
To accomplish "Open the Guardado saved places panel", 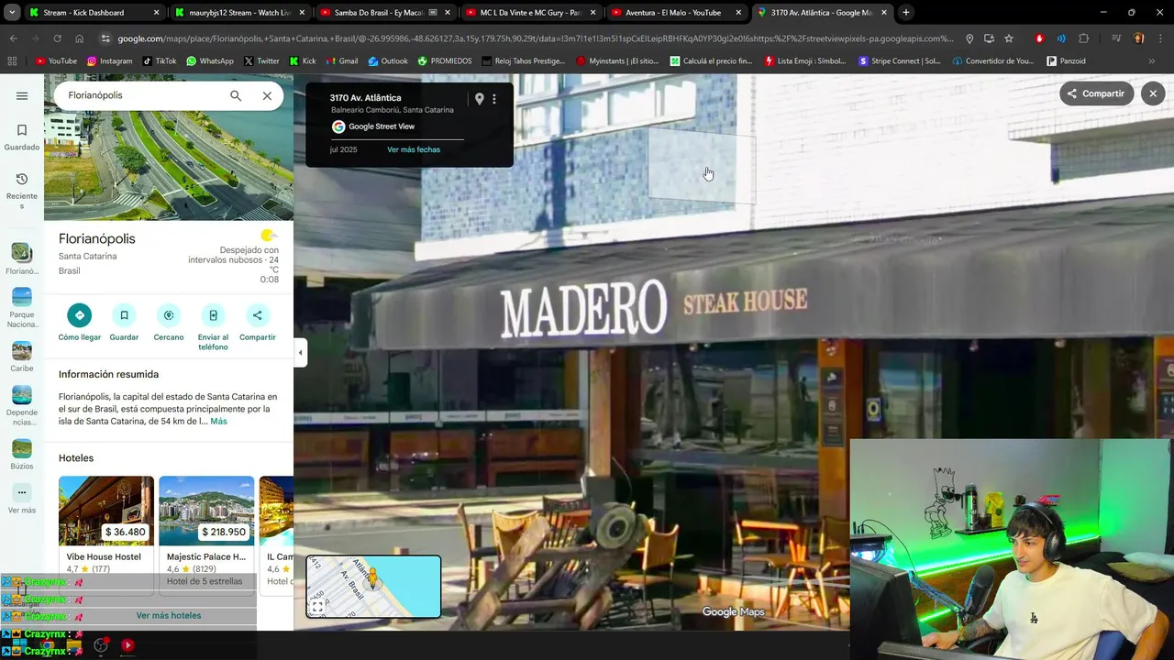I will coord(22,137).
